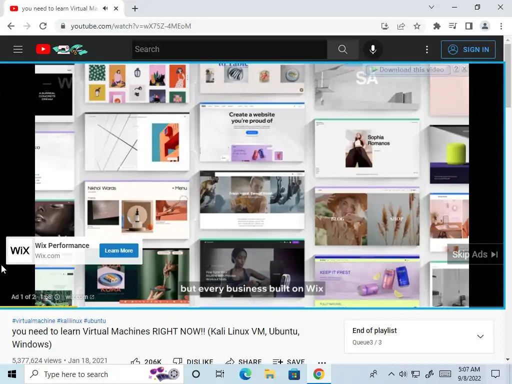Open the YouTube hamburger guide menu
Viewport: 512px width, 384px height.
point(18,49)
